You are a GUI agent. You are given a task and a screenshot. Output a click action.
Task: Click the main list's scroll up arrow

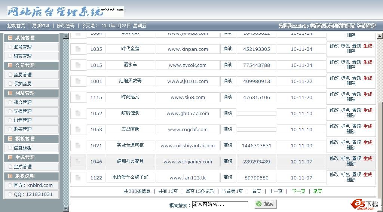click(380, 36)
